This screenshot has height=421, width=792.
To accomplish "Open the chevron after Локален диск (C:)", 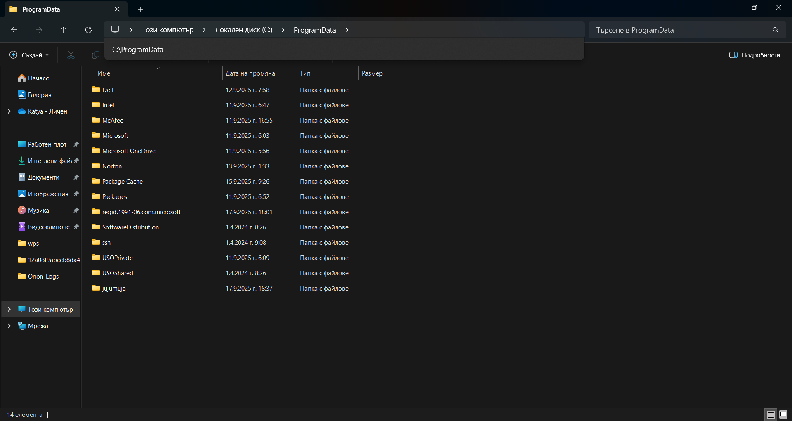I will coord(283,30).
